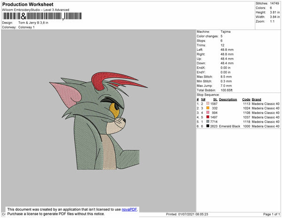This screenshot has width=282, height=218.
Task: Click the 'Production Worksheet' title
Action: [28, 5]
